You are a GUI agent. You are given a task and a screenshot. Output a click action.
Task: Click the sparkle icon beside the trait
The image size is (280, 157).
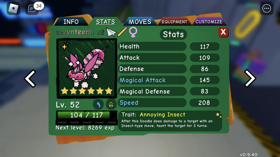[x=219, y=115]
